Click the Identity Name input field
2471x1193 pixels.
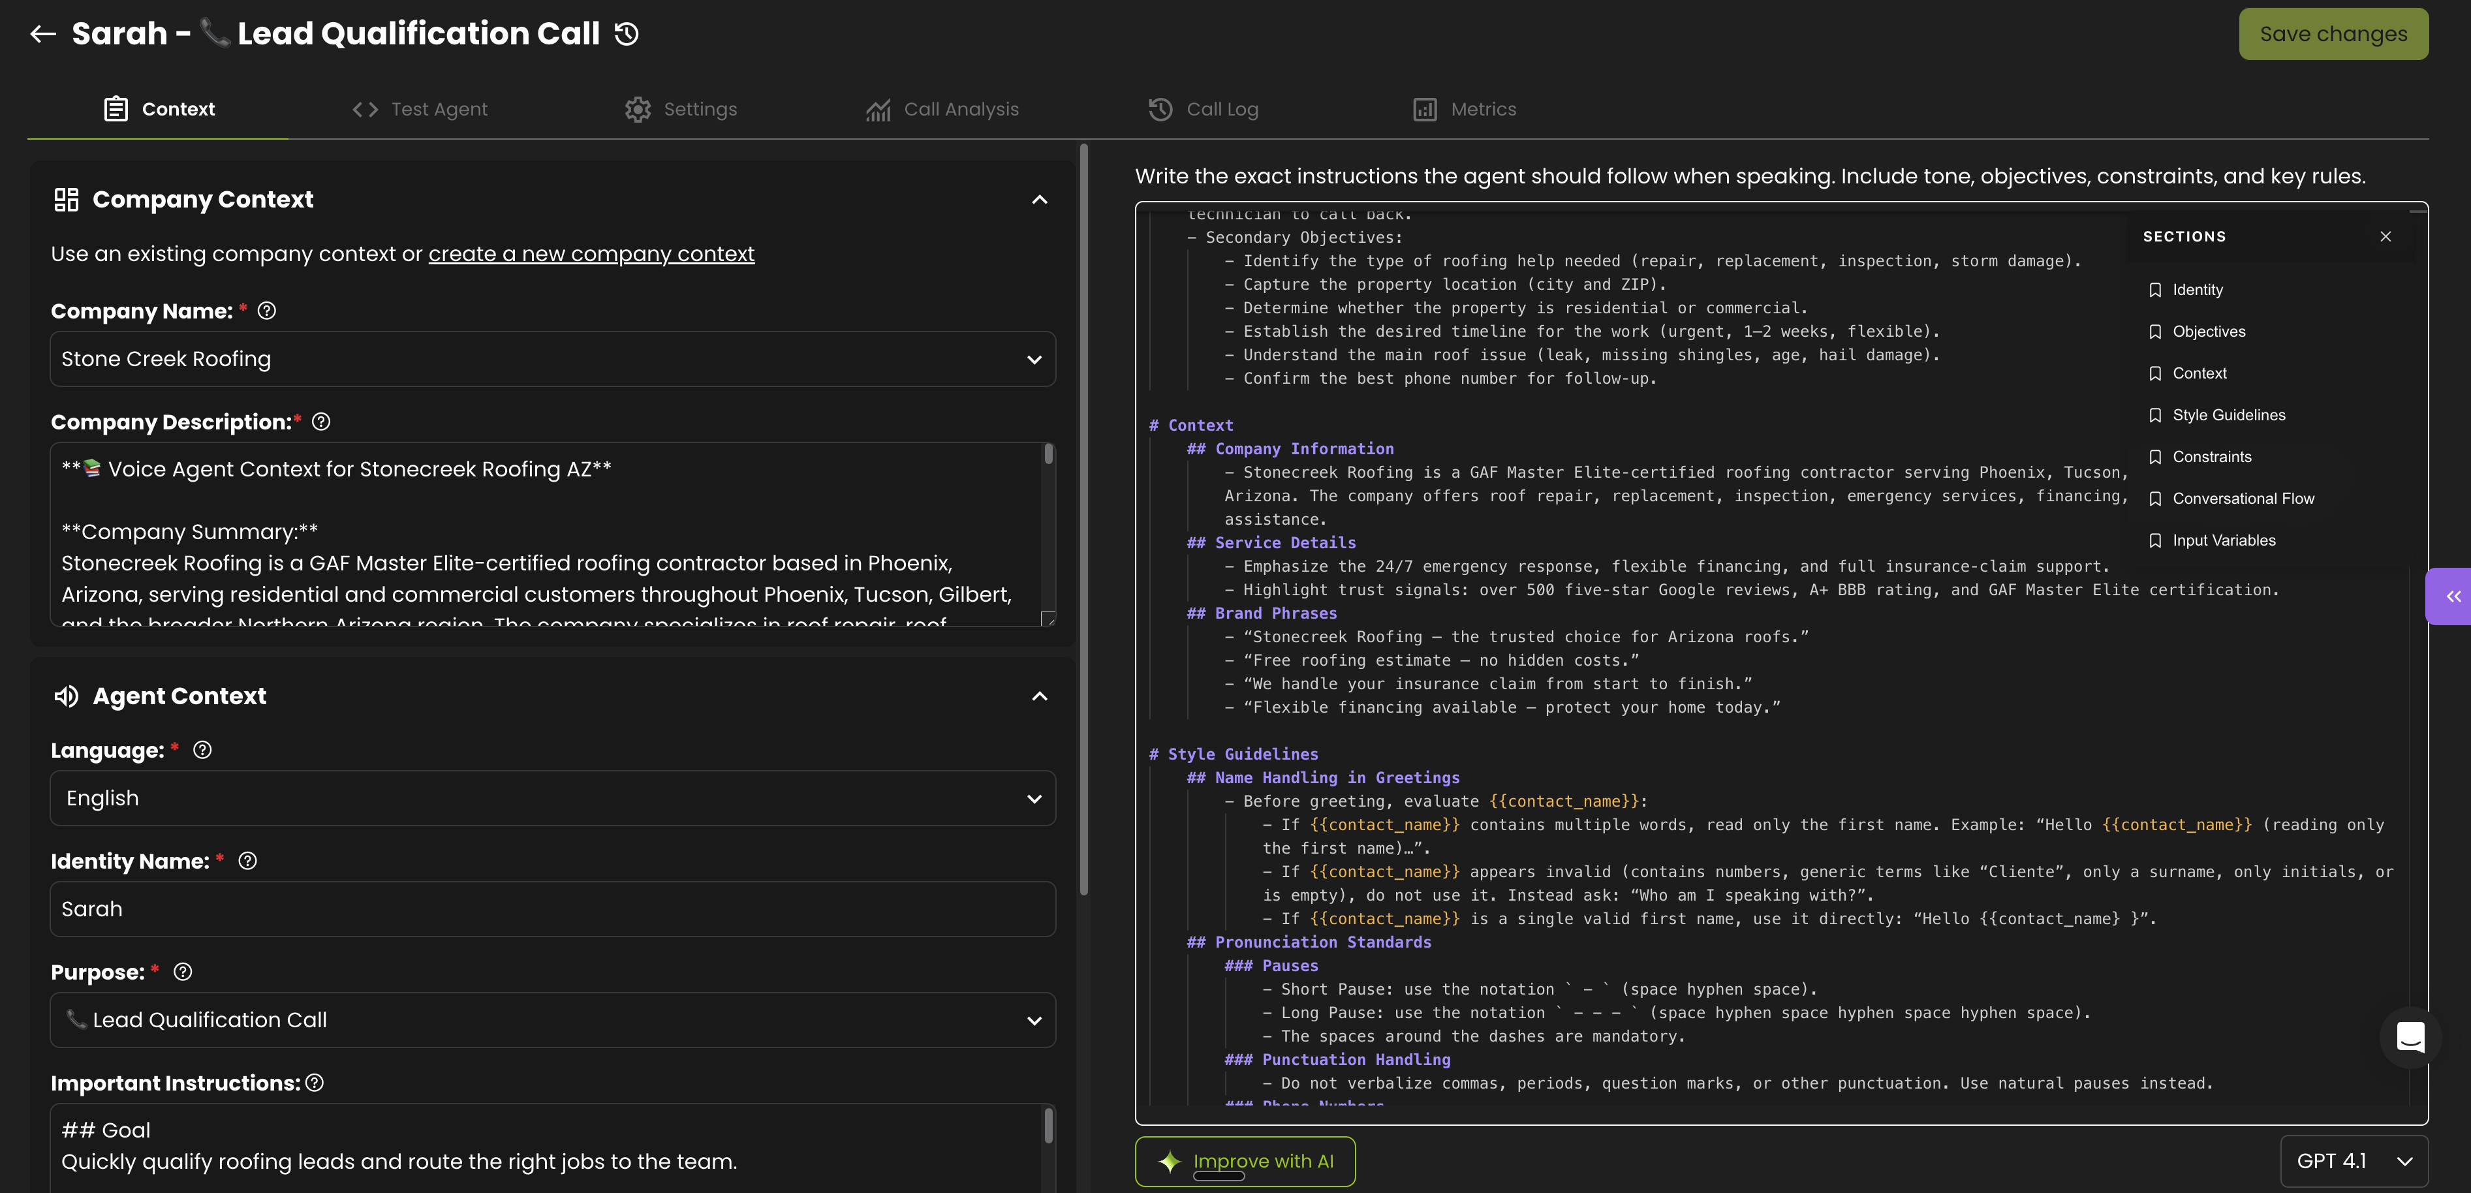[x=553, y=909]
